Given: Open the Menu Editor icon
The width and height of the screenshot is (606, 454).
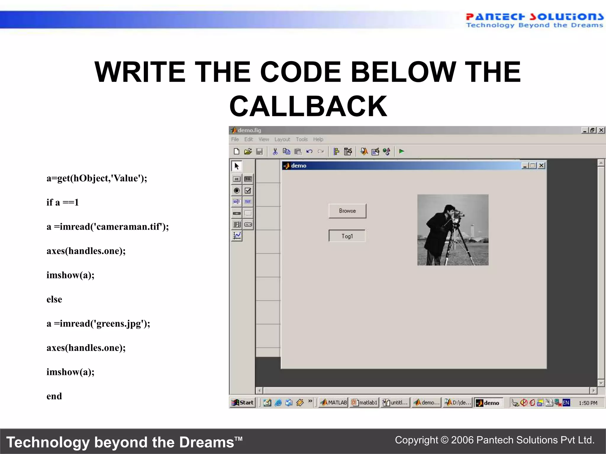Looking at the screenshot, I should tap(348, 152).
